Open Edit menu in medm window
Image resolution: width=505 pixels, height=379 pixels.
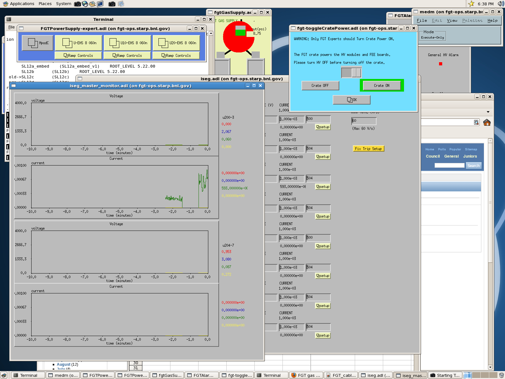coord(437,21)
